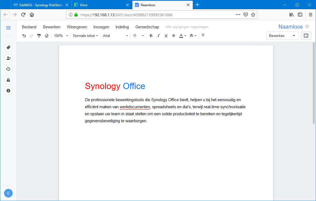The height and width of the screenshot is (201, 316).
Task: Click the misspelled word werkdocumenten
Action: [x=135, y=107]
